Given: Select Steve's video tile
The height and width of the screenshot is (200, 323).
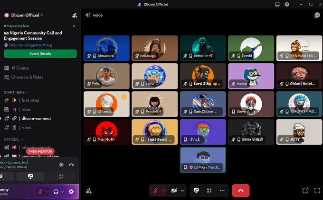Looking at the screenshot, I should pos(251,104).
